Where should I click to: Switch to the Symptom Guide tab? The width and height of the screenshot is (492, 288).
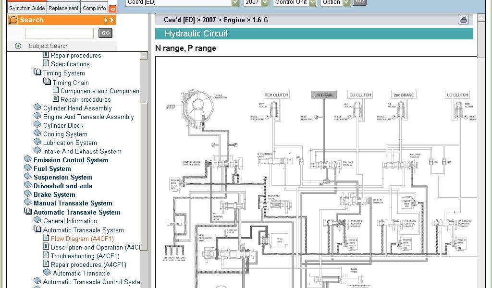point(27,8)
